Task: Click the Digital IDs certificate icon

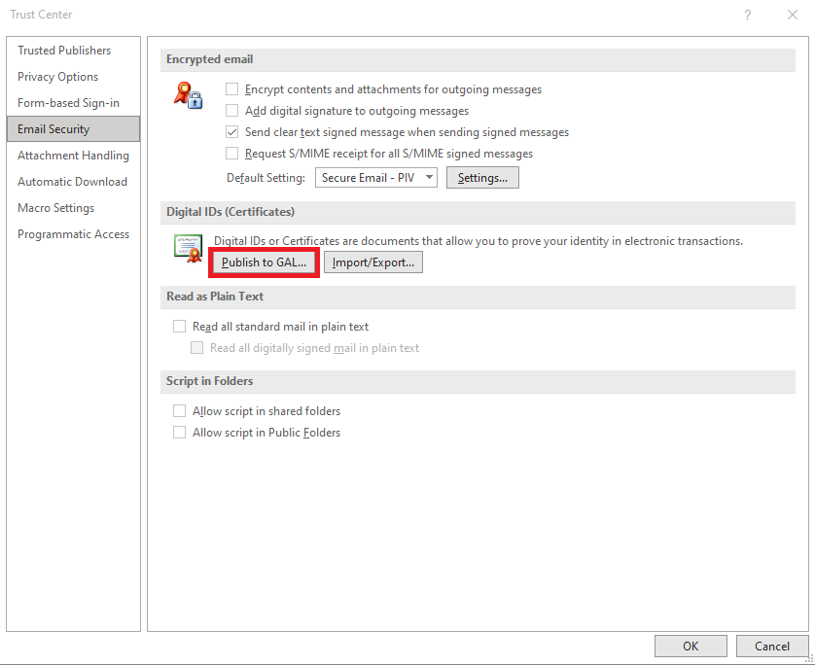Action: (187, 247)
